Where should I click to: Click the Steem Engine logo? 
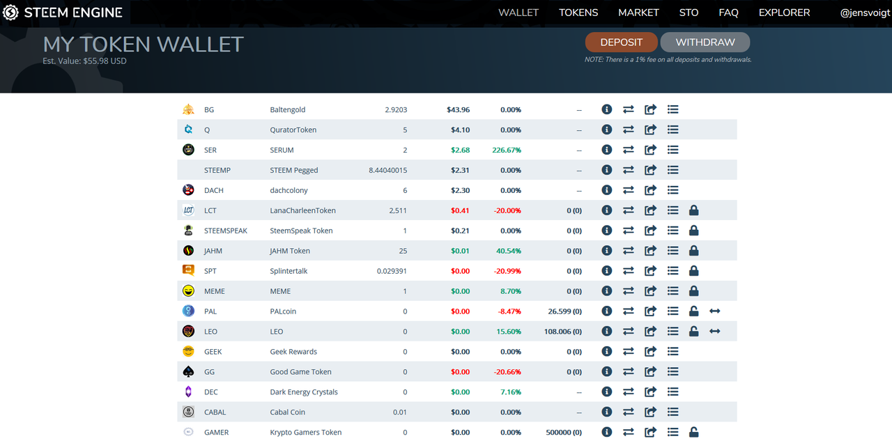click(64, 13)
